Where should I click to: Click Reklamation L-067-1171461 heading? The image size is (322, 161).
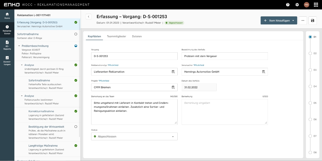[34, 15]
